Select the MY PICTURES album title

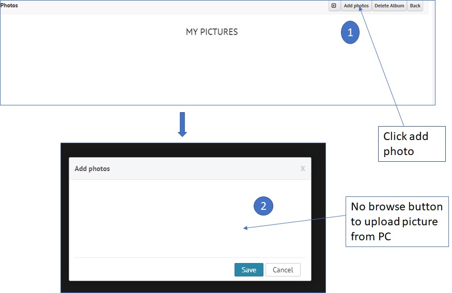pyautogui.click(x=212, y=32)
